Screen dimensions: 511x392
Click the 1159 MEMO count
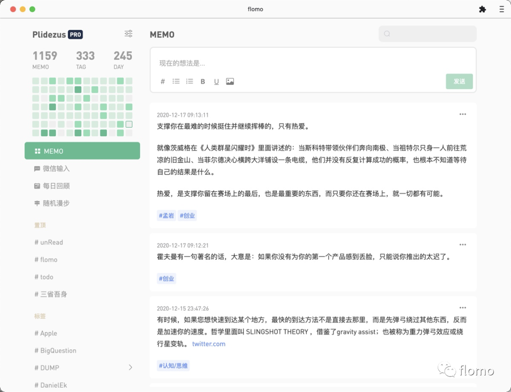44,60
